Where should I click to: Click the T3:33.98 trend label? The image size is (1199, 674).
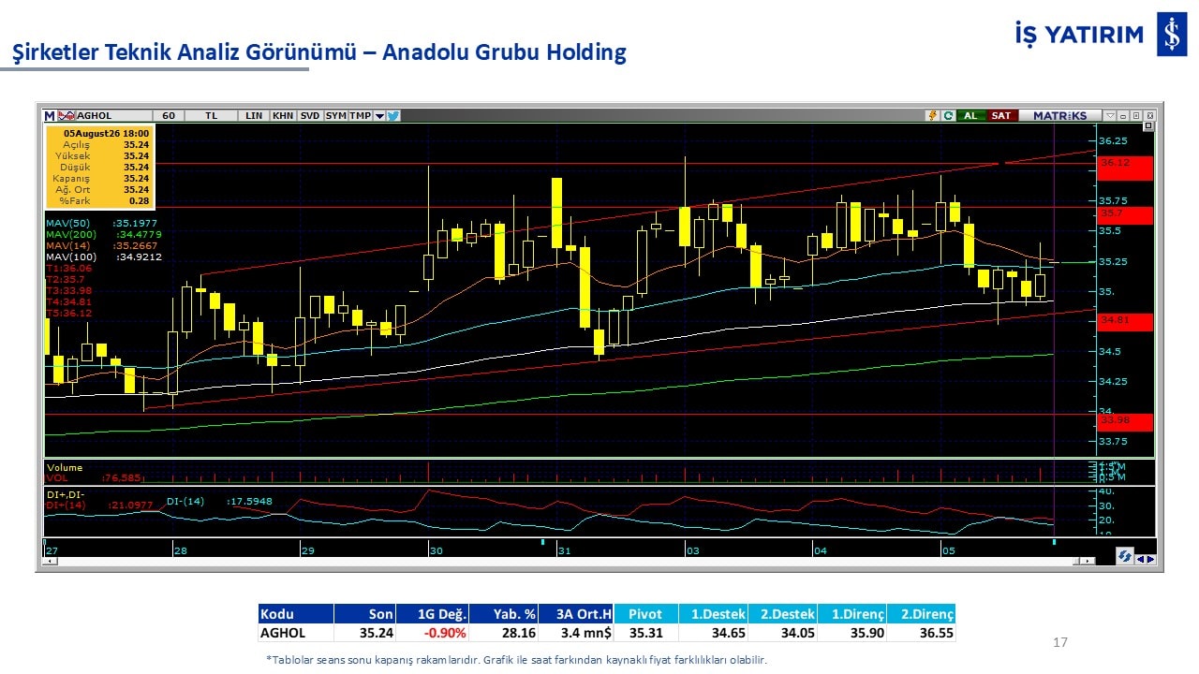tap(69, 290)
